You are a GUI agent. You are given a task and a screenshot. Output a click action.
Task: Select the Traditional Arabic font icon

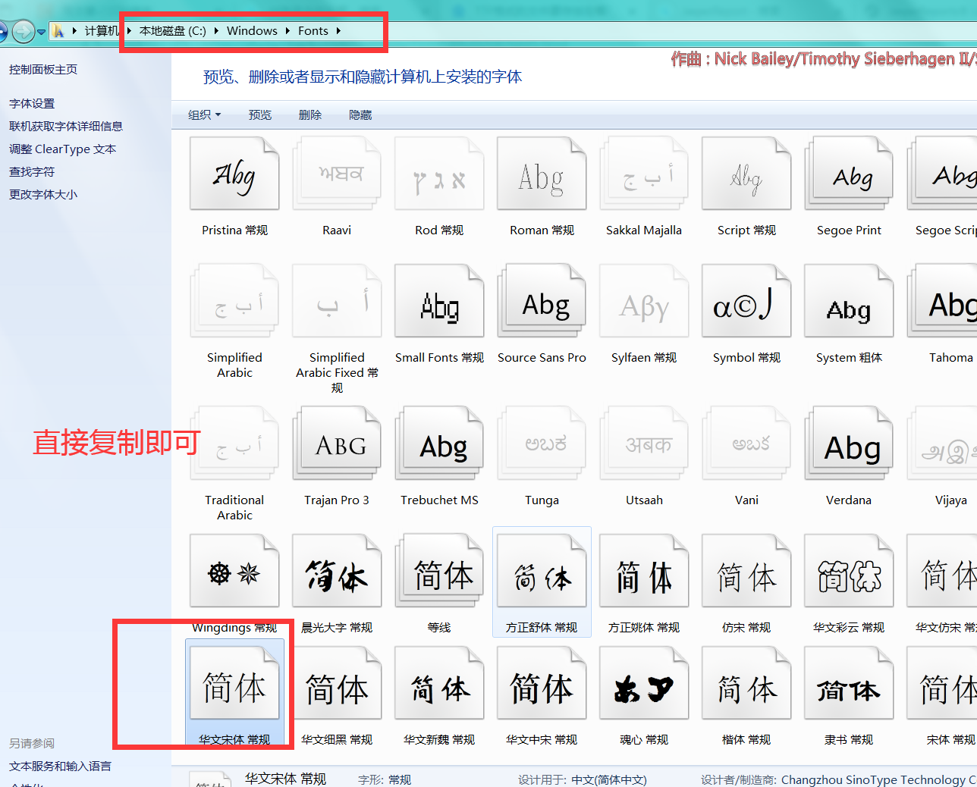(x=234, y=444)
